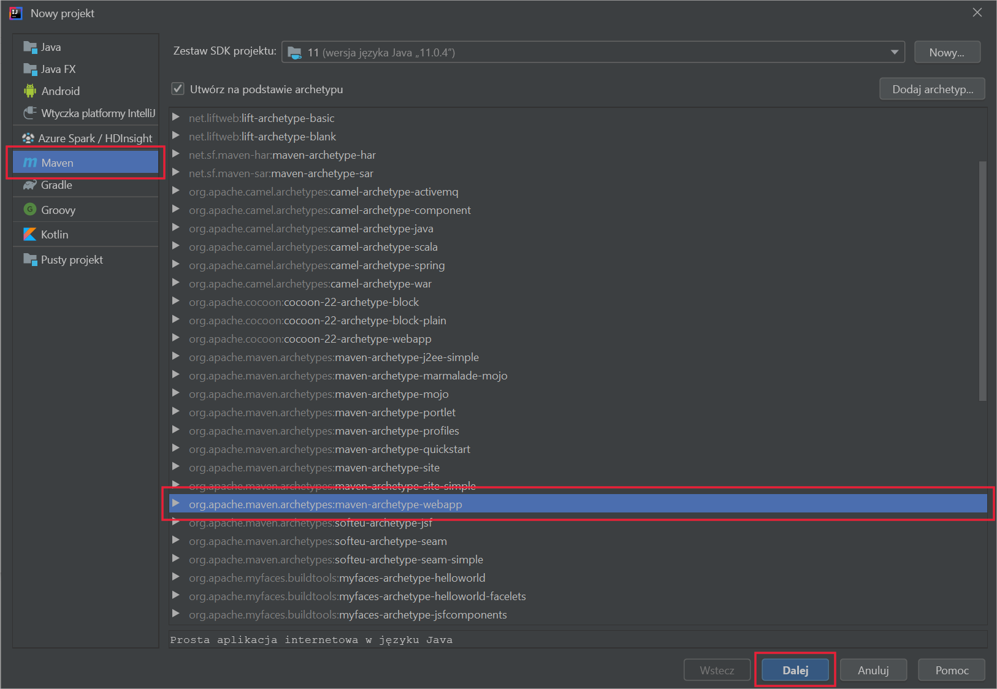Click the Groovy green circle icon
Screen dimensions: 997x689
(30, 210)
